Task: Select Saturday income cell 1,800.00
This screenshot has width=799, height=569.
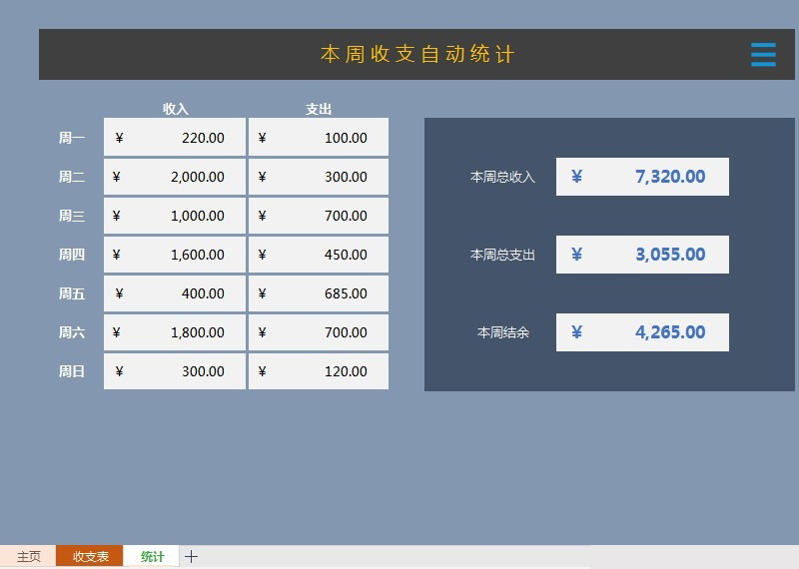Action: click(x=175, y=332)
